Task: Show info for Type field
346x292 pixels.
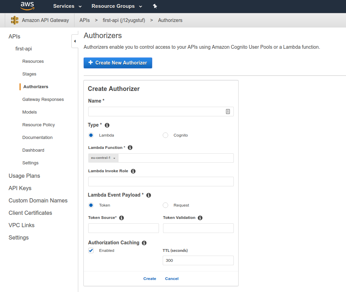Action: [107, 125]
